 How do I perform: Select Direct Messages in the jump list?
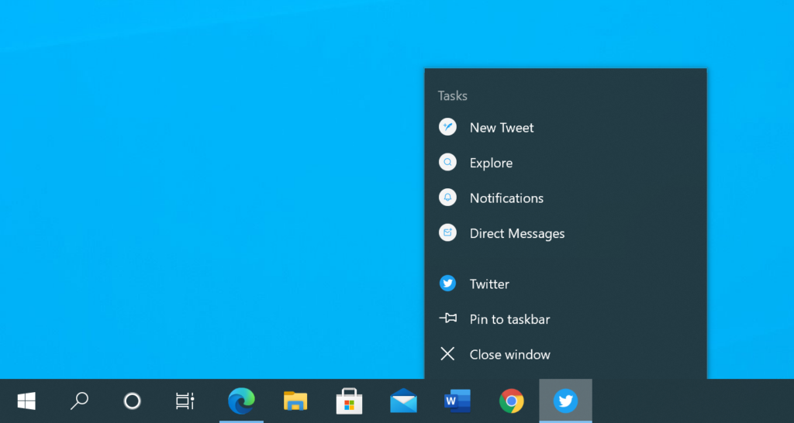point(565,233)
